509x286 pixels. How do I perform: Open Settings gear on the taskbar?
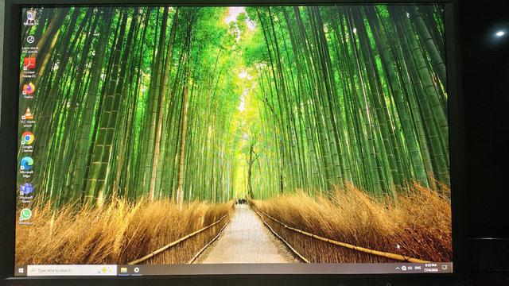click(137, 270)
